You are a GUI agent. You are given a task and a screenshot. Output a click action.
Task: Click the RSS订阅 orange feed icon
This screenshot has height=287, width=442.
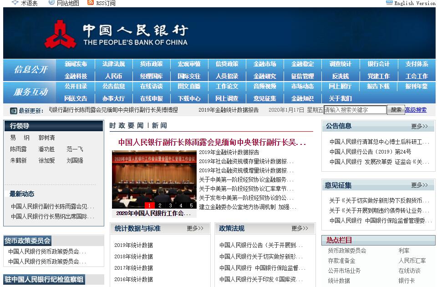(x=90, y=3)
